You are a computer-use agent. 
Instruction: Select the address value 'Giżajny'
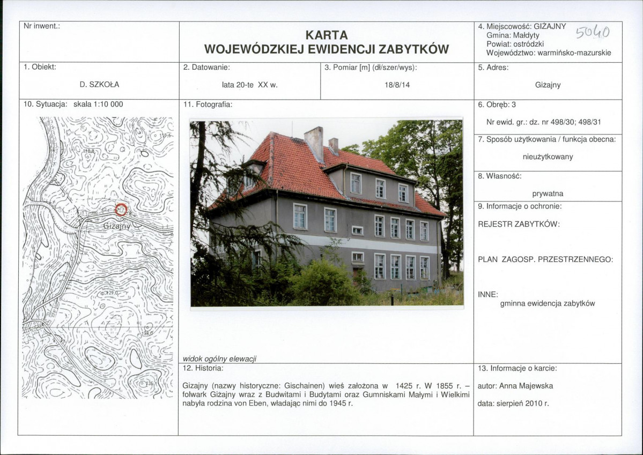click(x=548, y=85)
